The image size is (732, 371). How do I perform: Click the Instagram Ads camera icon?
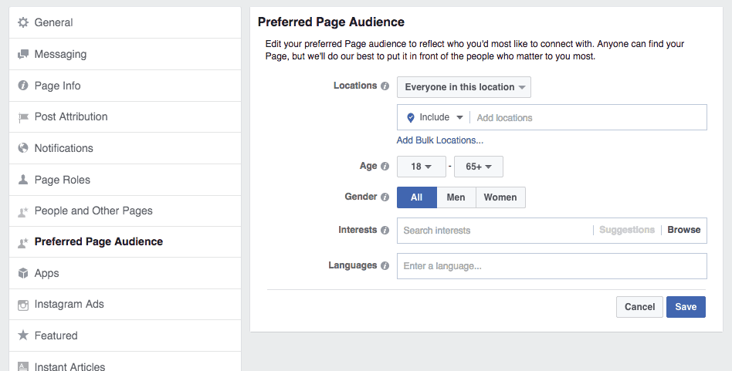(x=23, y=305)
